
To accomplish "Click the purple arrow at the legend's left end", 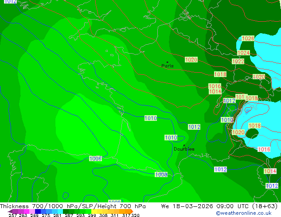I will [x=10, y=211].
